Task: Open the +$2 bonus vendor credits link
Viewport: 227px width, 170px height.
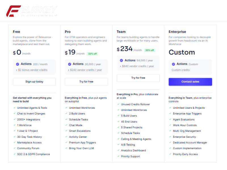Action: [31, 70]
